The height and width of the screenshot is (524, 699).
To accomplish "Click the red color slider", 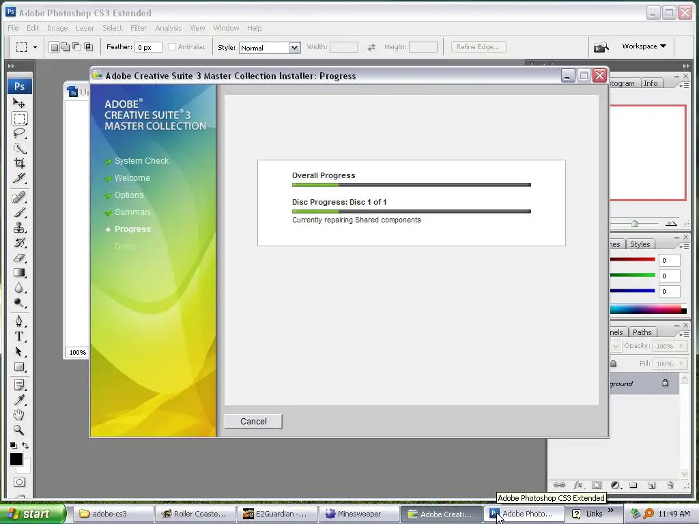I will 632,260.
